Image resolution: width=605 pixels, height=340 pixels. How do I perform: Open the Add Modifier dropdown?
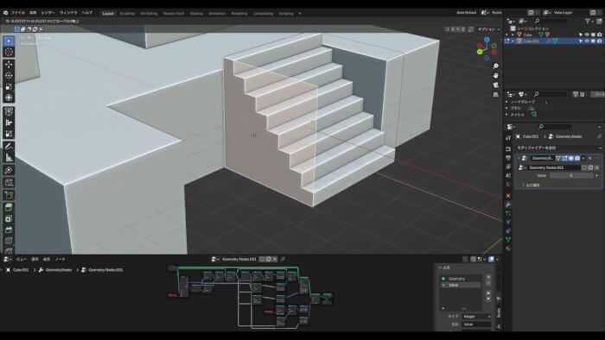558,148
